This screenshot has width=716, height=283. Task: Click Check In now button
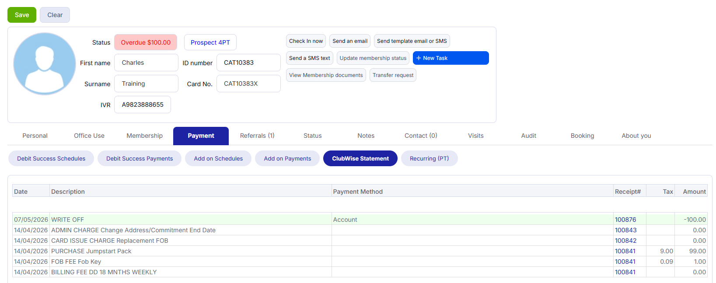pos(306,41)
